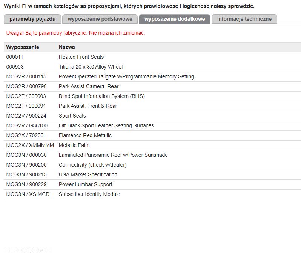Select code MCG3N / XSIMCD
The image size is (301, 257).
tap(28, 194)
